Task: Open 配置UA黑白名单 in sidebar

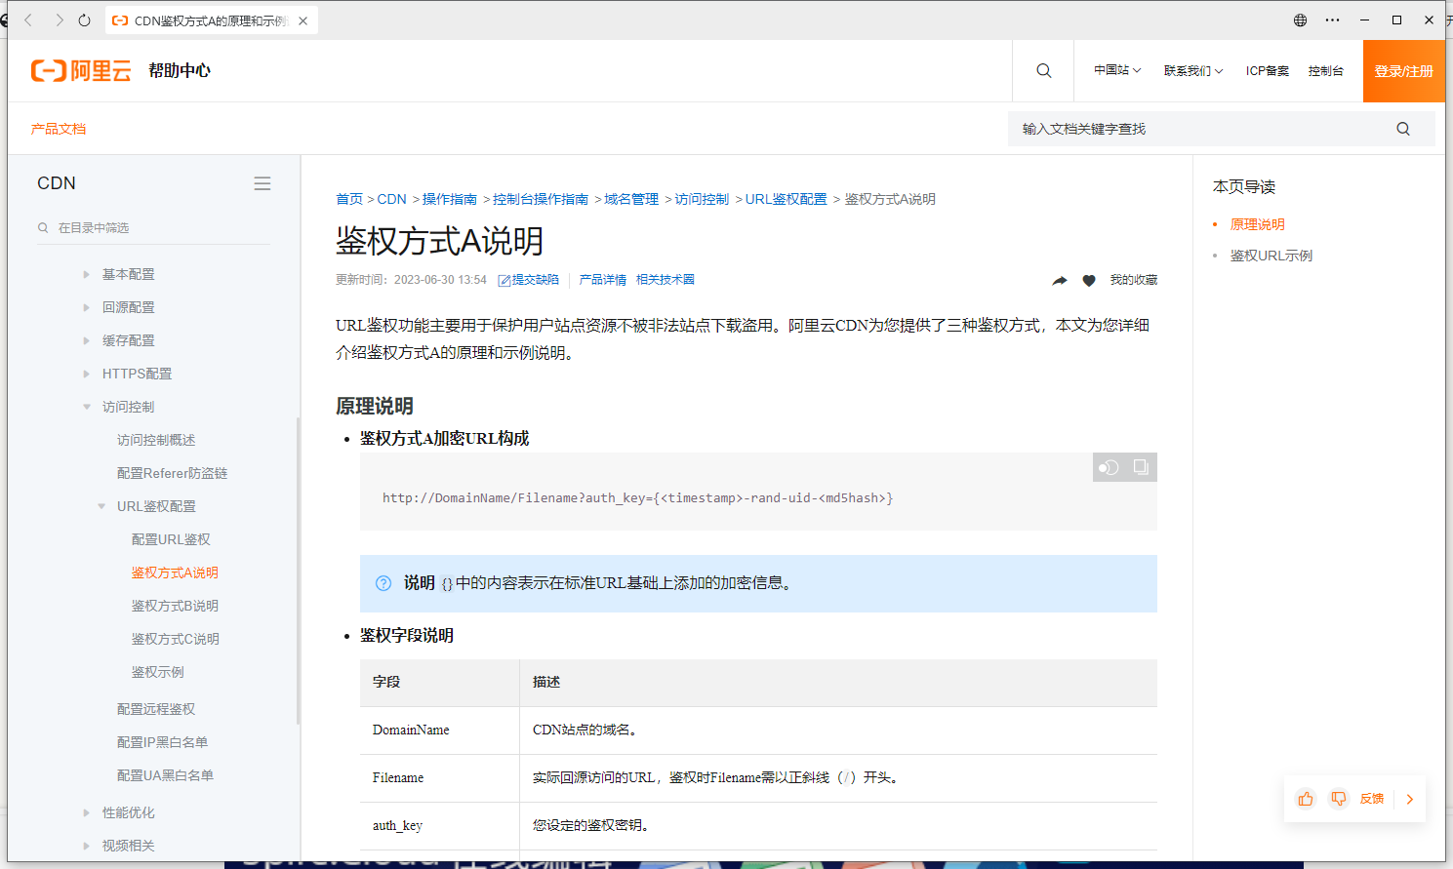Action: [x=165, y=776]
